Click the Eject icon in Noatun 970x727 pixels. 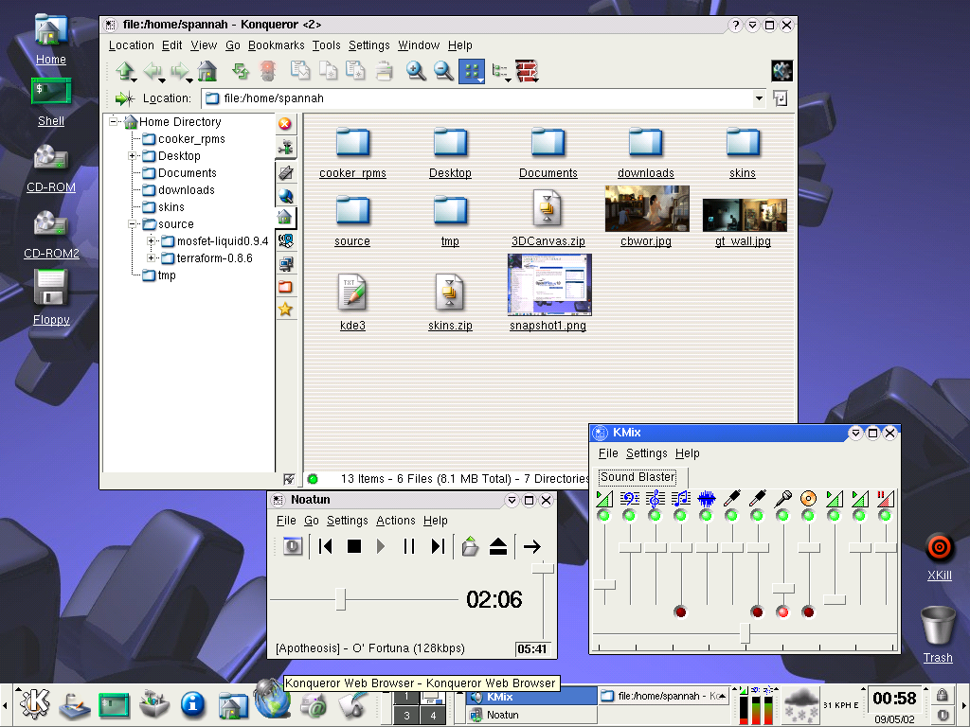coord(498,546)
